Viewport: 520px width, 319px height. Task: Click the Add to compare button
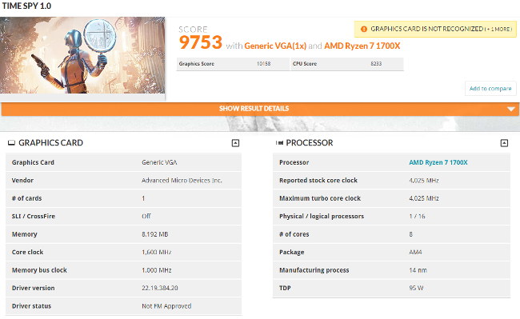click(490, 89)
